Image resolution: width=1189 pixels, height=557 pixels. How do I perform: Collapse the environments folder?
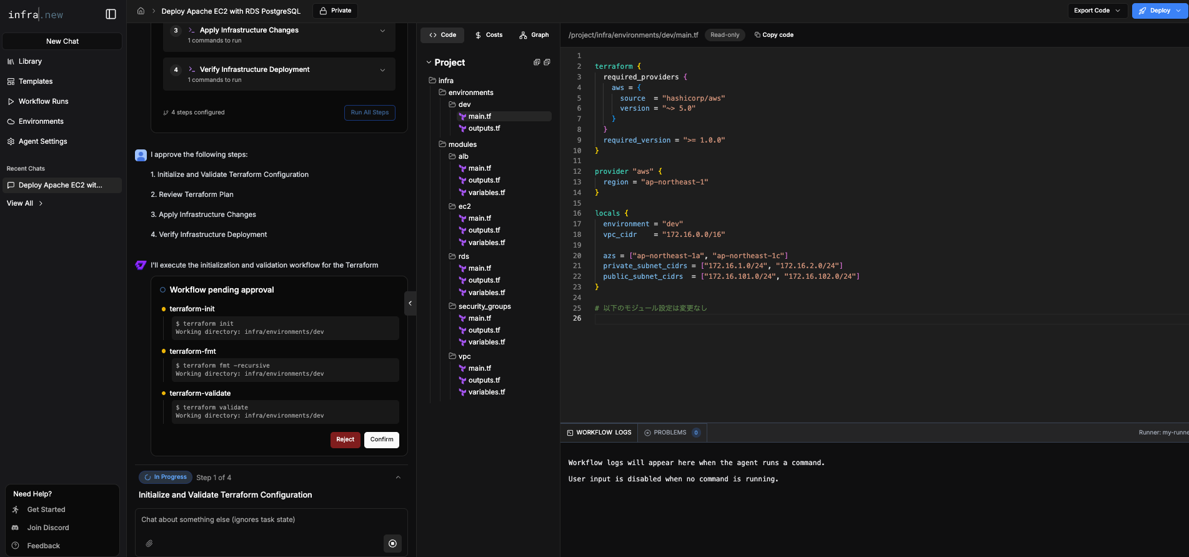465,93
